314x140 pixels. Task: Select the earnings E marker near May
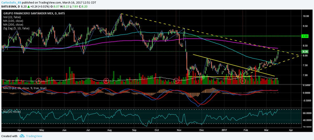click(38, 81)
